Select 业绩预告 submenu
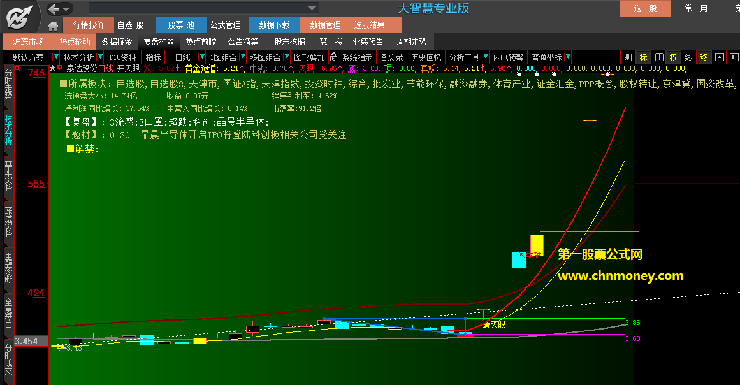Screen dimensions: 740x385 (x=368, y=41)
